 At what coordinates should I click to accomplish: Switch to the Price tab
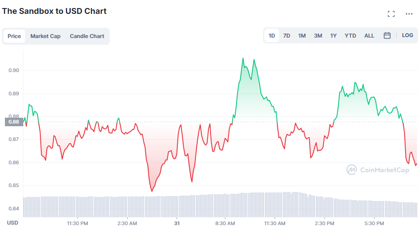(x=14, y=36)
